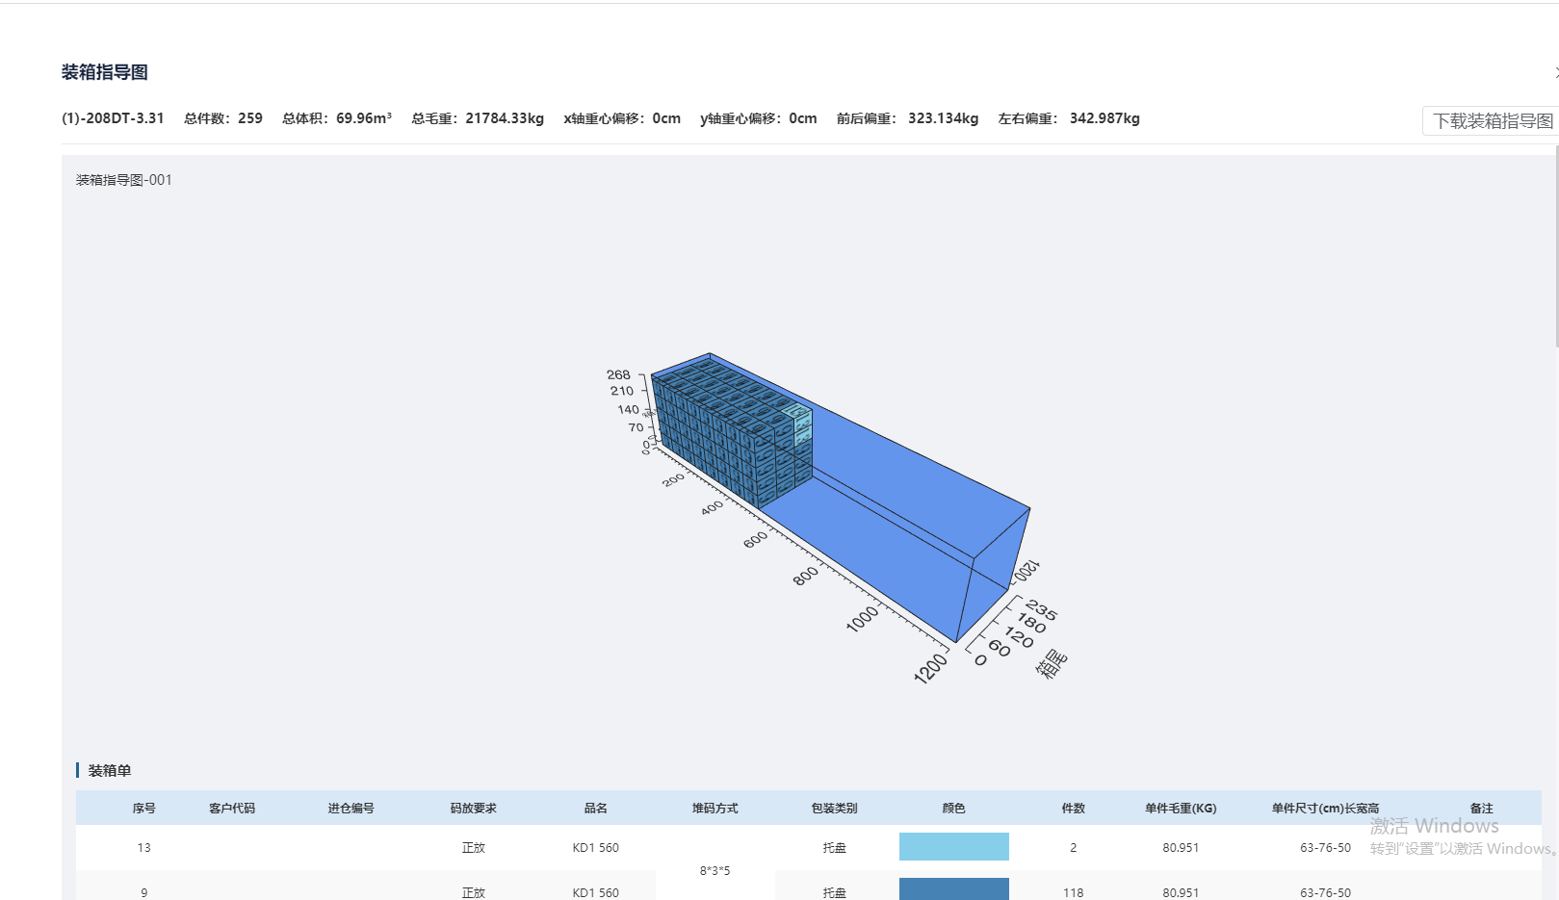
Task: Click the 序号 column header
Action: click(144, 809)
